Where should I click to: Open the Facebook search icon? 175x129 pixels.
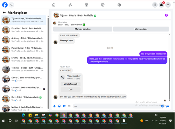[12, 5]
